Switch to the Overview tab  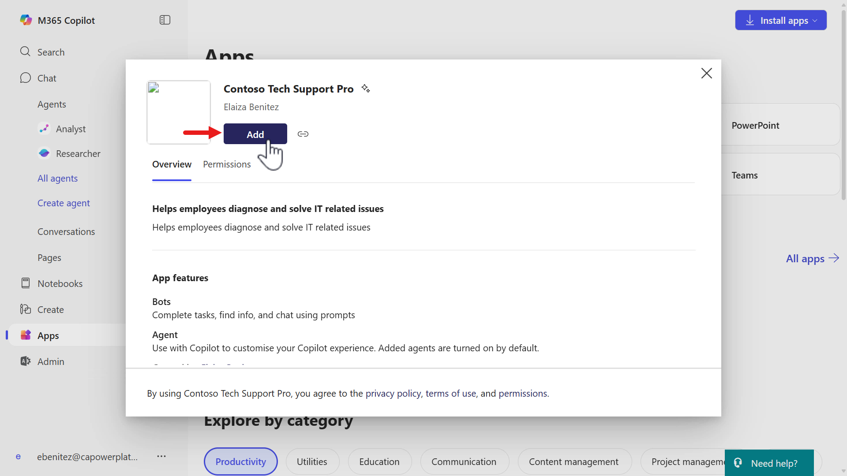[172, 164]
